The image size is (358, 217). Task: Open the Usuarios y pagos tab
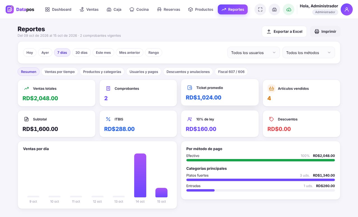[144, 72]
